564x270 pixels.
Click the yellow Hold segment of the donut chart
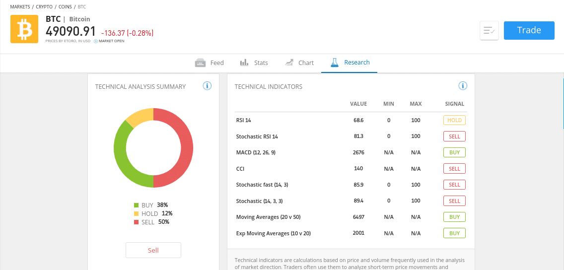pyautogui.click(x=140, y=117)
